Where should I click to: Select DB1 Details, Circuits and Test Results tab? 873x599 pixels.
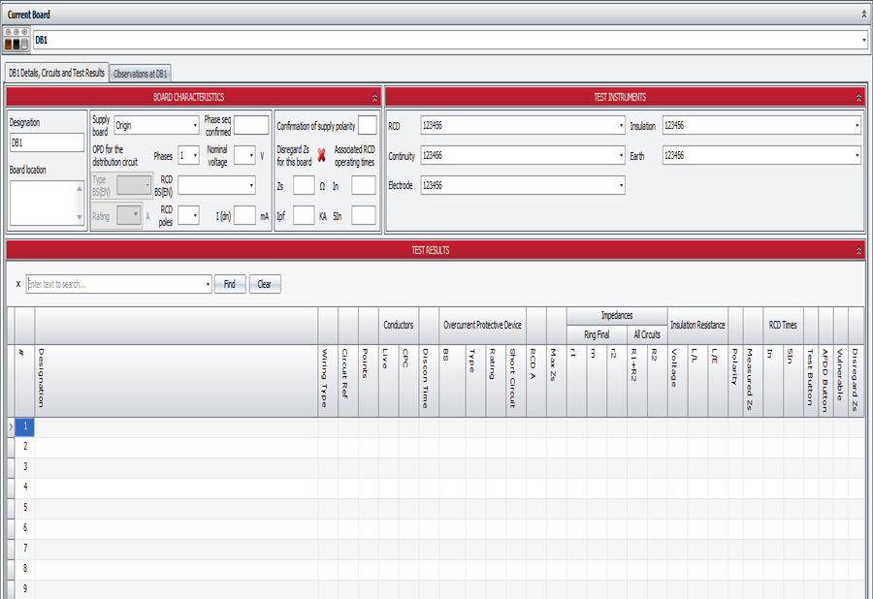(x=56, y=73)
